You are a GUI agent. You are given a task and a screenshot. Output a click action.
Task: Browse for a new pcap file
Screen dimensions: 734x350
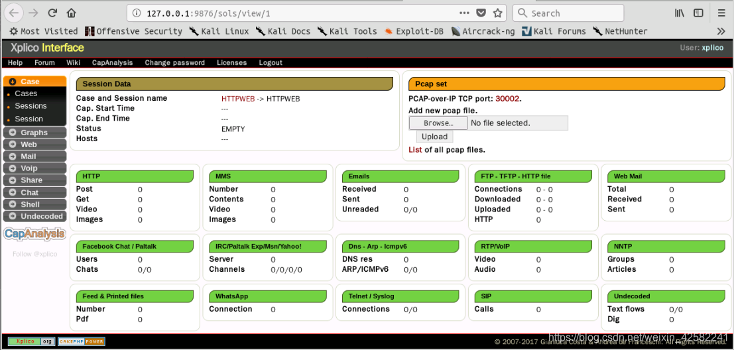[438, 123]
